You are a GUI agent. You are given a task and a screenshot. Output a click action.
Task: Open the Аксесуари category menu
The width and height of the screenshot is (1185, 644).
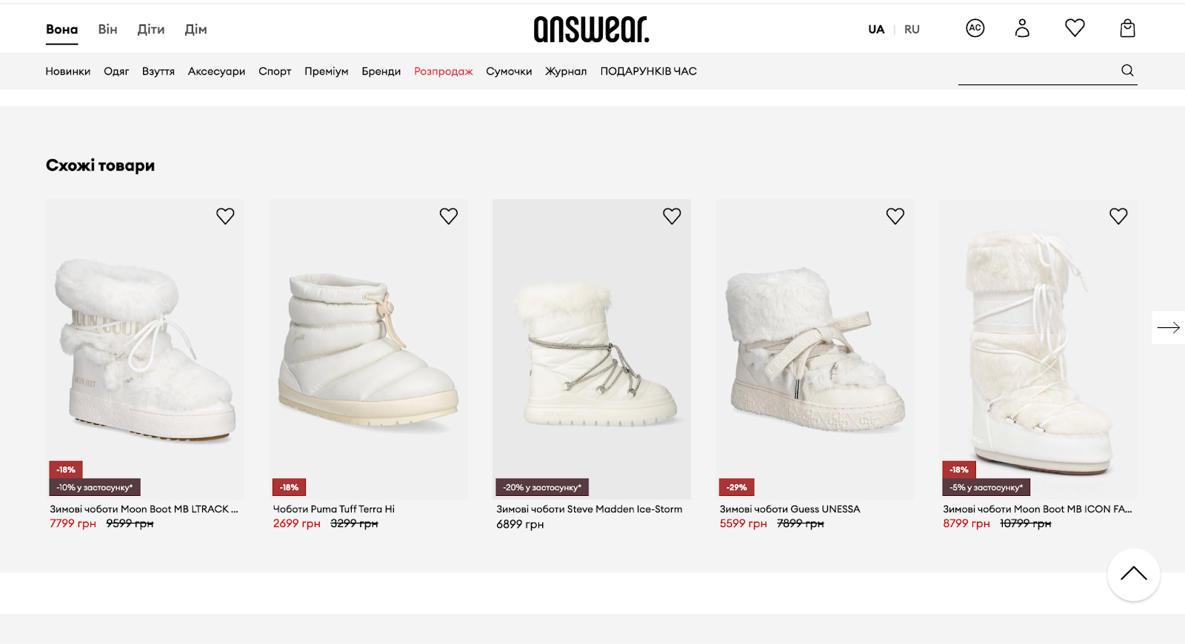[216, 71]
